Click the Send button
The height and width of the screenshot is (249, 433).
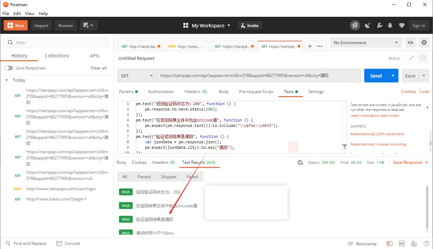tap(376, 76)
